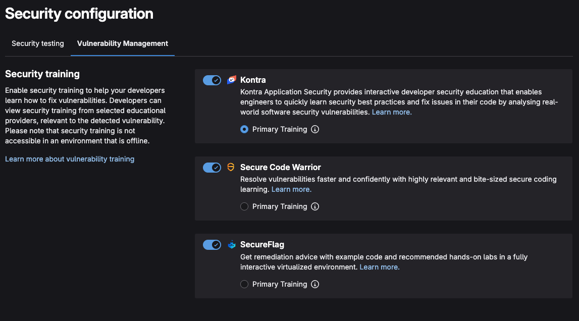The image size is (579, 321).
Task: Click the Kontra logo icon
Action: coord(232,80)
